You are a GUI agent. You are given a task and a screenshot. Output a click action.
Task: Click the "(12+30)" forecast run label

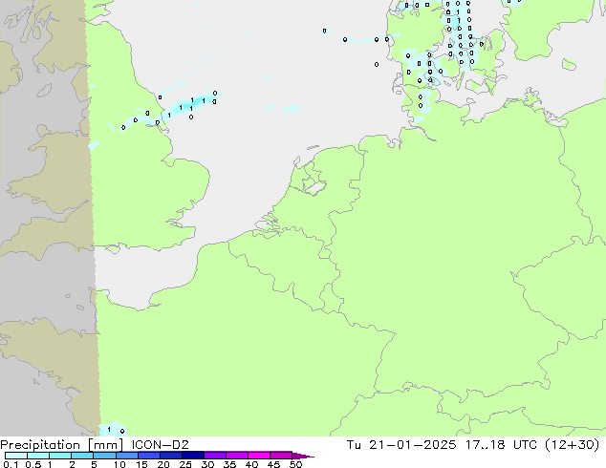tap(573, 445)
